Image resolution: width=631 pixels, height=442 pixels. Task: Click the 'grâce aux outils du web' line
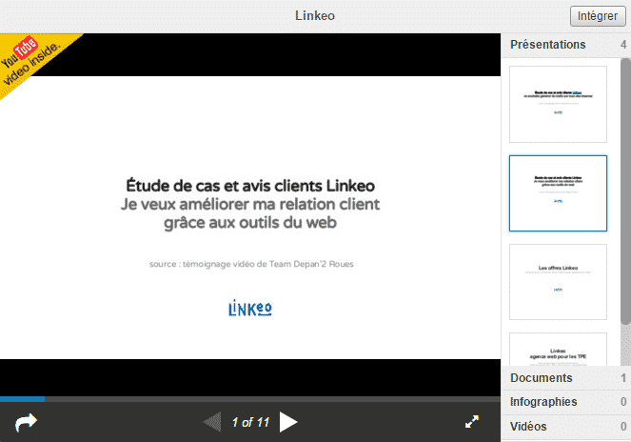[x=250, y=223]
